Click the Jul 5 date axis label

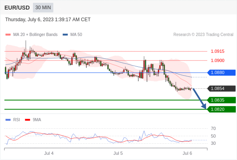point(118,153)
